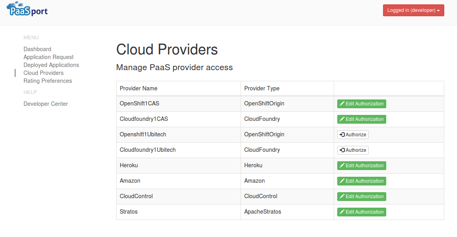Click pencil icon in Stratos row

[342, 212]
